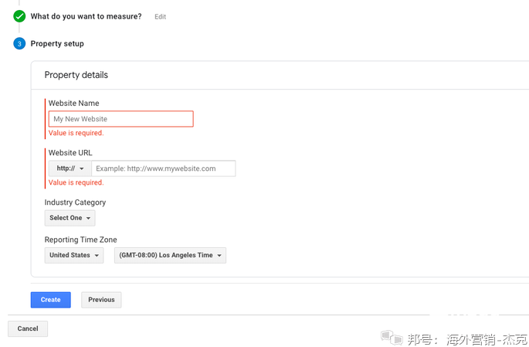Open the http:// protocol dropdown
Screen dimensions: 529x347
click(x=70, y=168)
